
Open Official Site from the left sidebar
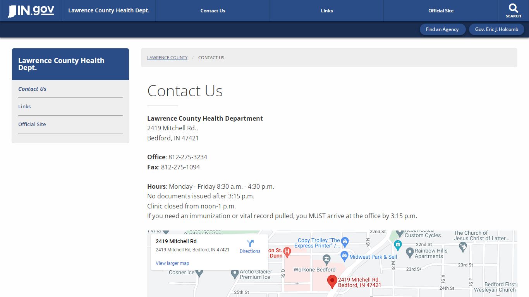click(x=32, y=124)
